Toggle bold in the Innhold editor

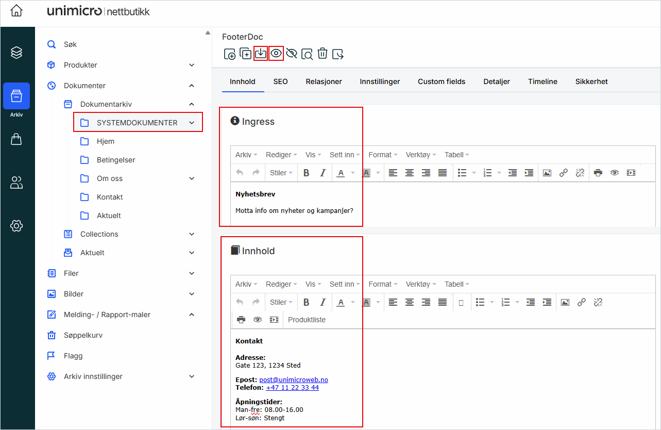coord(306,303)
